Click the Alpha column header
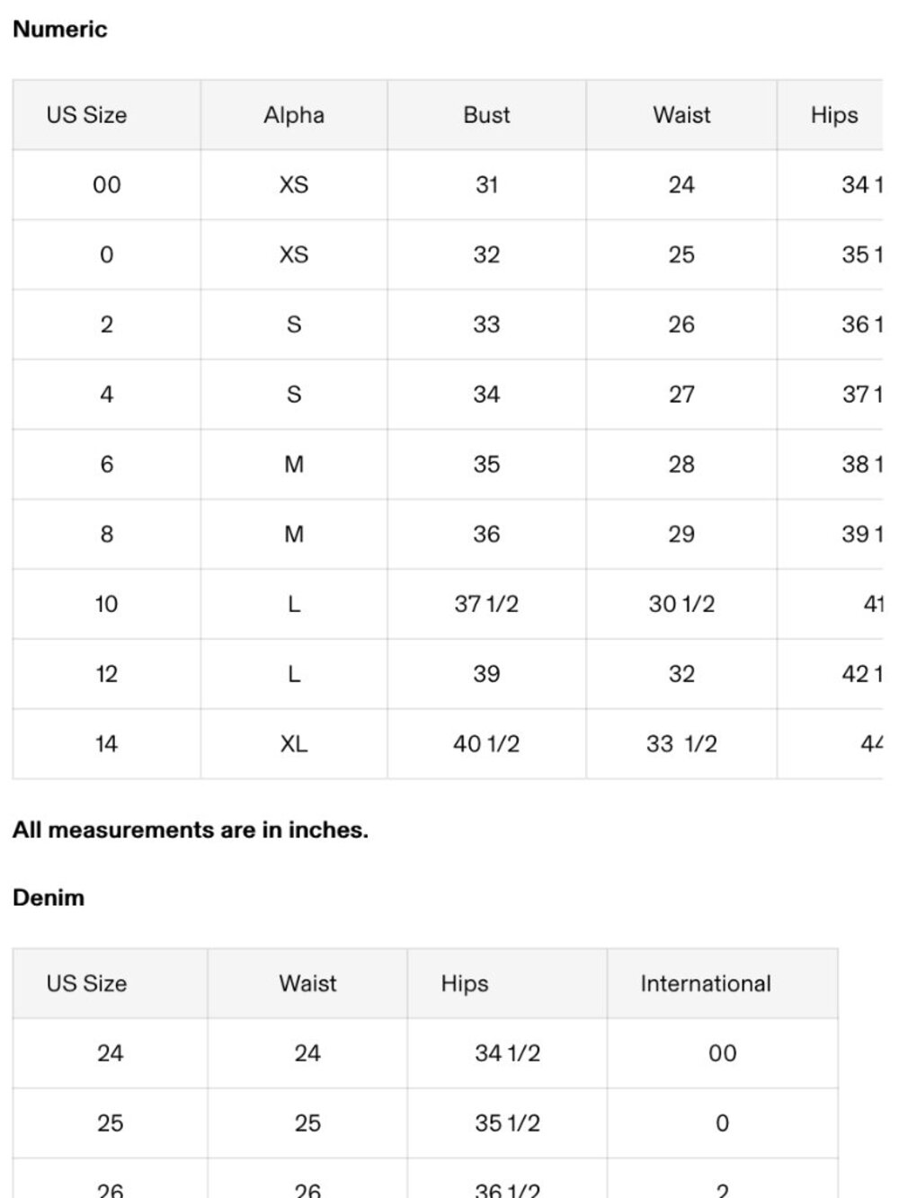The height and width of the screenshot is (1198, 899). (294, 115)
